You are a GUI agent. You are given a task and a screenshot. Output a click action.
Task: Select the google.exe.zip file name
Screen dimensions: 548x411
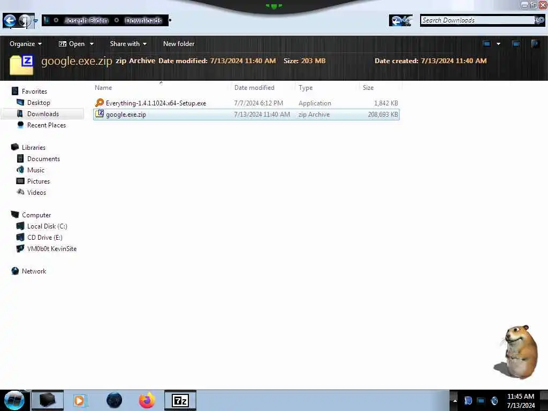tap(126, 115)
